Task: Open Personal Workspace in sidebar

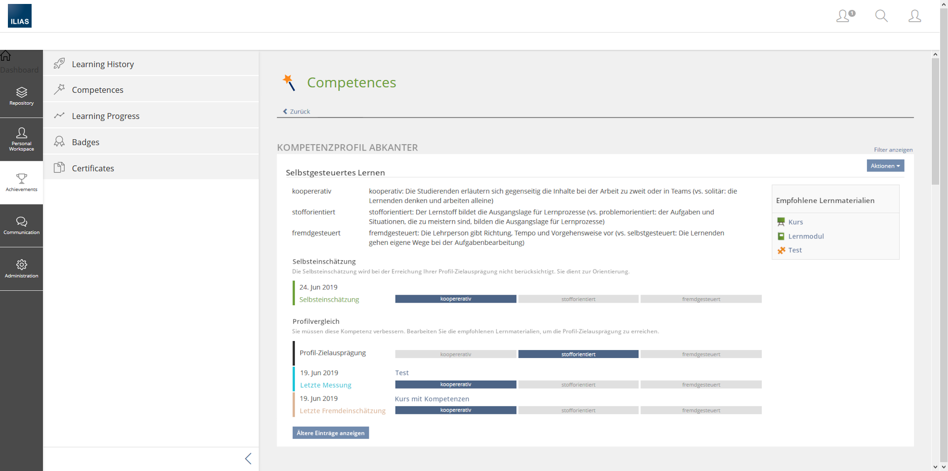Action: (x=21, y=139)
